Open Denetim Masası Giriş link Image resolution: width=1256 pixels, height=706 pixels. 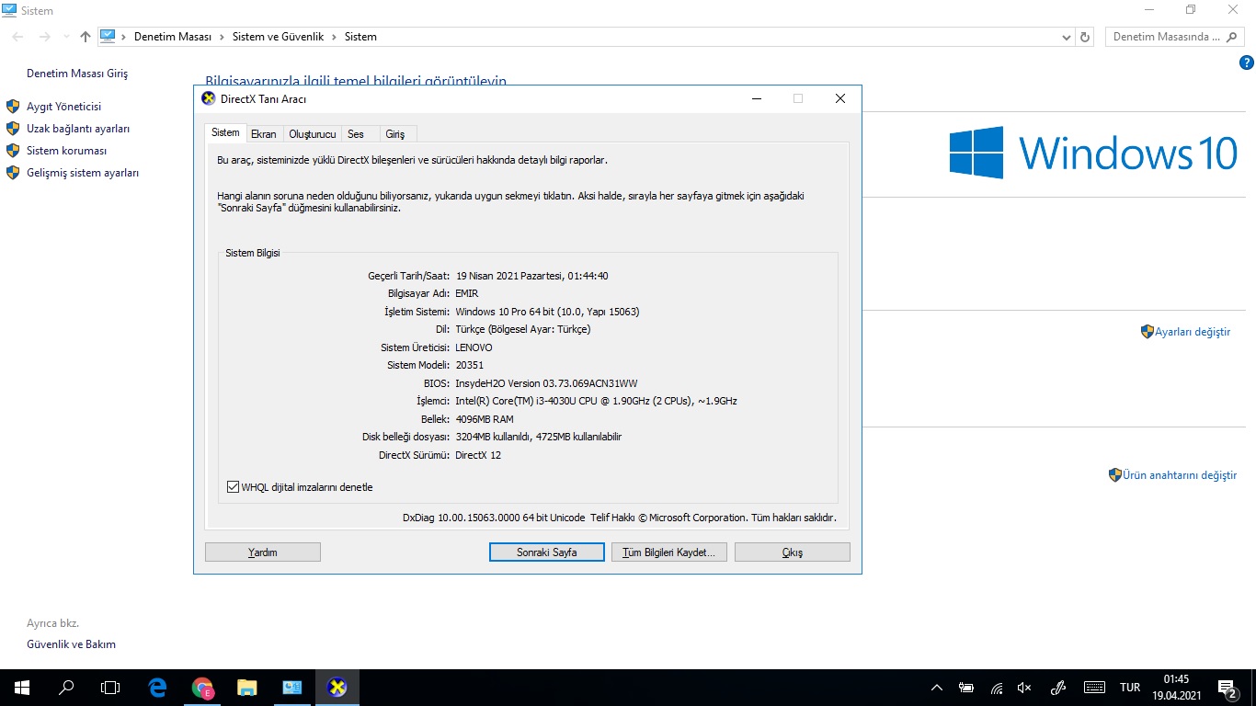coord(77,74)
